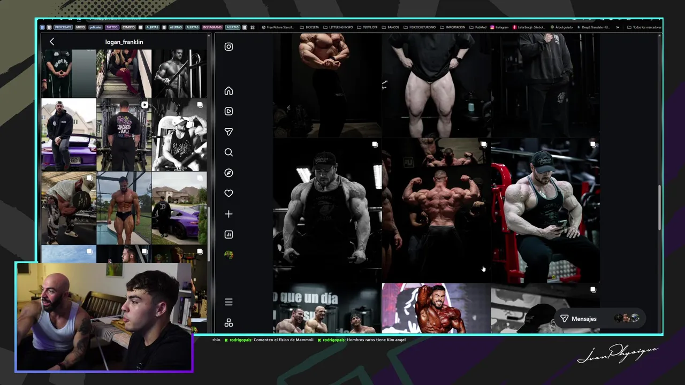Open post of man on red gym machine

[545, 210]
